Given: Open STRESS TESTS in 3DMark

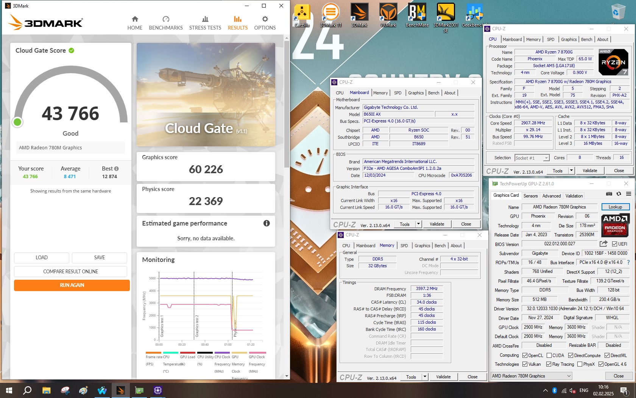Looking at the screenshot, I should tap(205, 23).
